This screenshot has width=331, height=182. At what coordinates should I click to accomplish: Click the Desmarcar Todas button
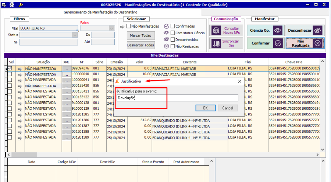tap(140, 45)
